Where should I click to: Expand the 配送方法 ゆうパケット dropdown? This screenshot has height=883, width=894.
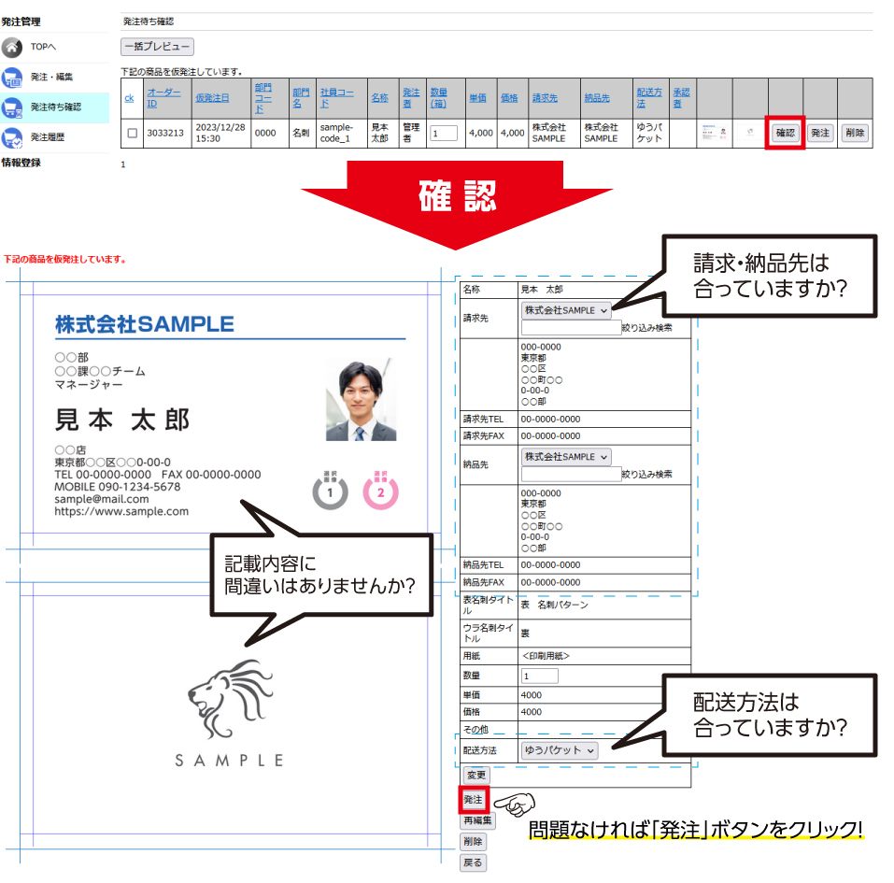point(561,750)
